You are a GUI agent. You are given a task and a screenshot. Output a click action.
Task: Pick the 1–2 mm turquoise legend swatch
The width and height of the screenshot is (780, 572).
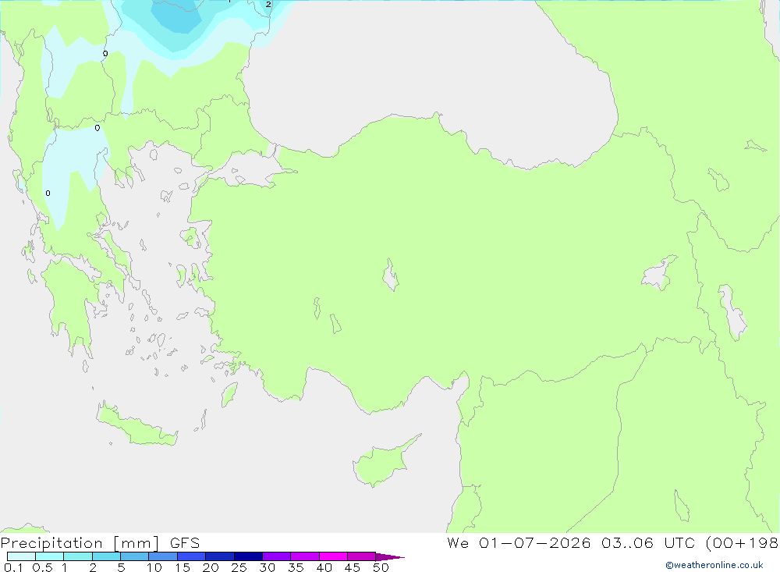(x=77, y=556)
